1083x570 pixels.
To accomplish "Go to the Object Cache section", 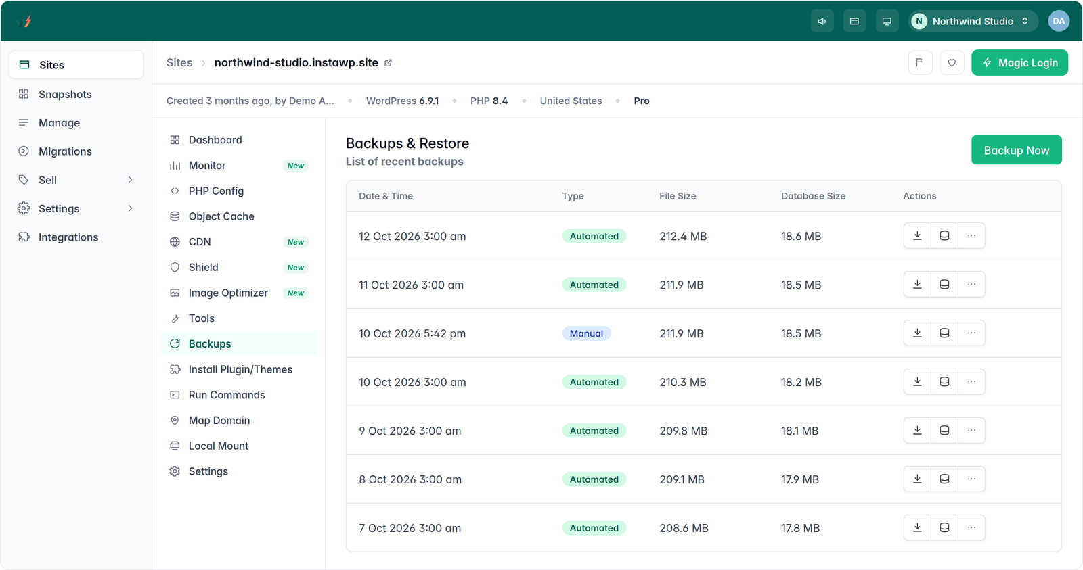I will click(x=238, y=216).
